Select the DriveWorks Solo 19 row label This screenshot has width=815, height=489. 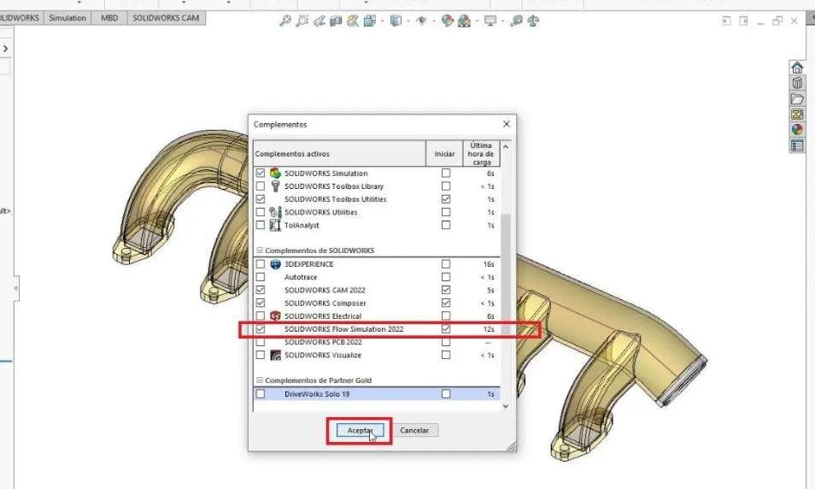(x=317, y=394)
